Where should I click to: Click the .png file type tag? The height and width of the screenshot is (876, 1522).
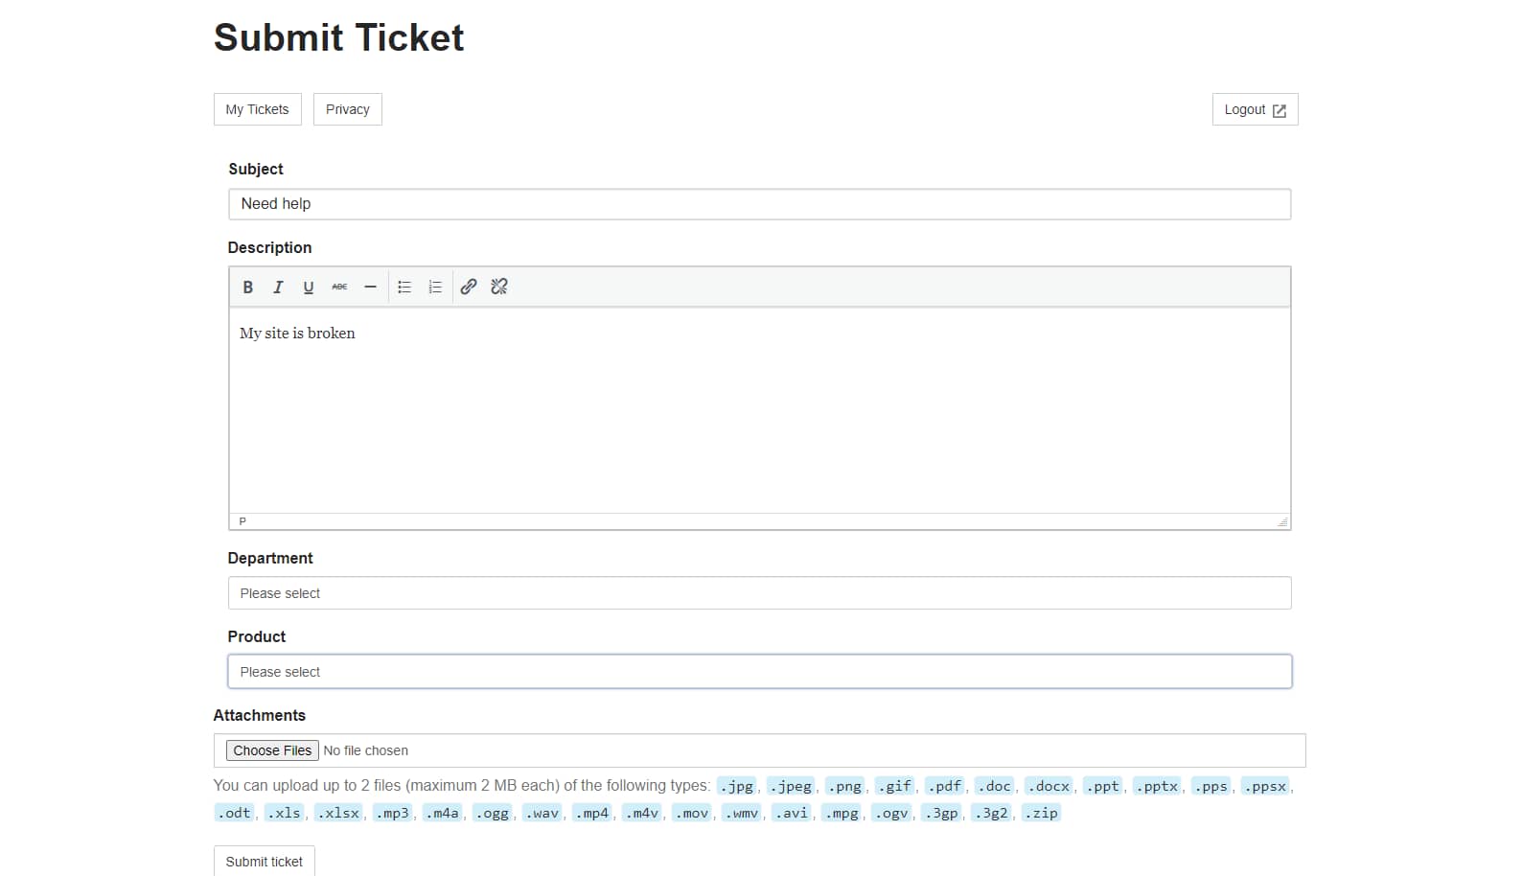tap(844, 786)
